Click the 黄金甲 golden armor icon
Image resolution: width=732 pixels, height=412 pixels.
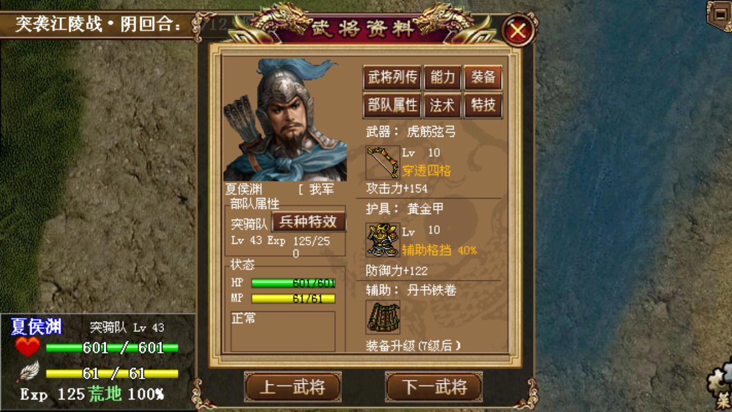tap(383, 239)
